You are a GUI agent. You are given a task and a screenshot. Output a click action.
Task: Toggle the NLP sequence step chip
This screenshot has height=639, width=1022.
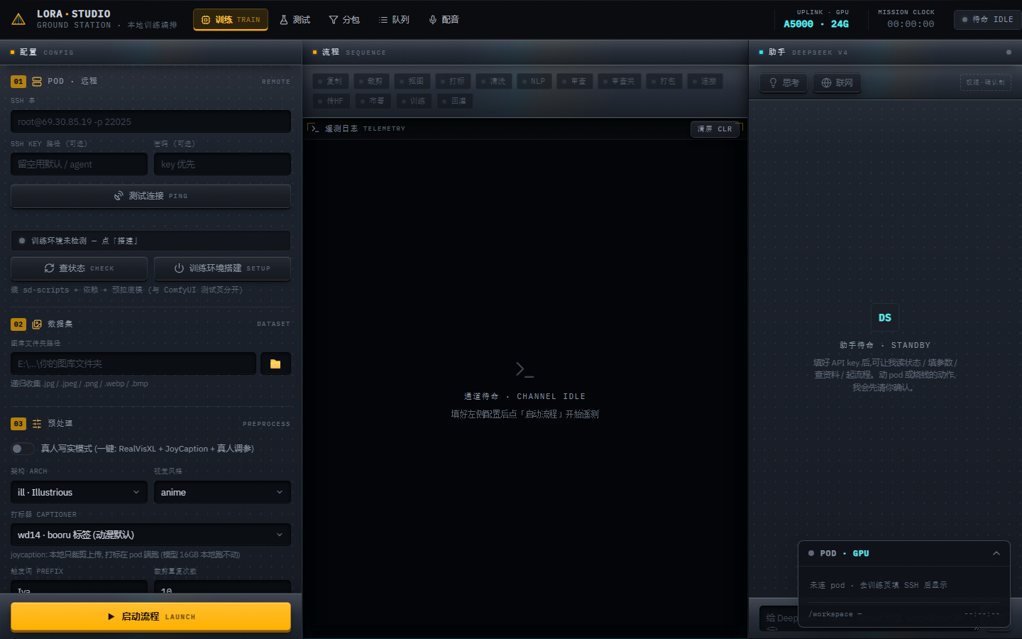(x=534, y=81)
